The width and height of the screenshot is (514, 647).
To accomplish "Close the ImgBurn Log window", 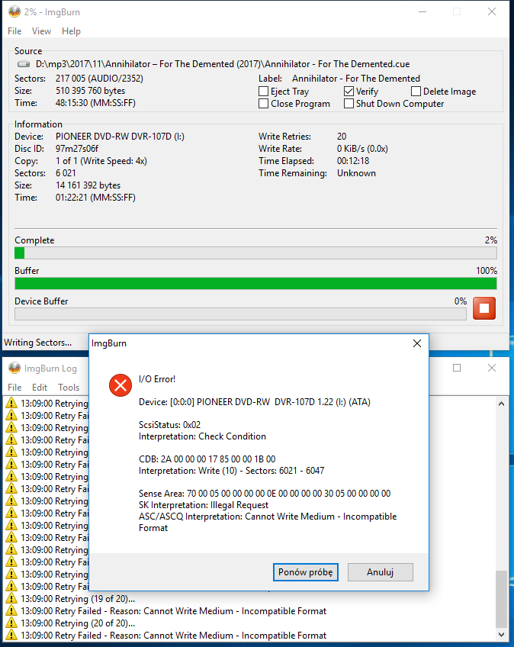I will click(x=492, y=368).
